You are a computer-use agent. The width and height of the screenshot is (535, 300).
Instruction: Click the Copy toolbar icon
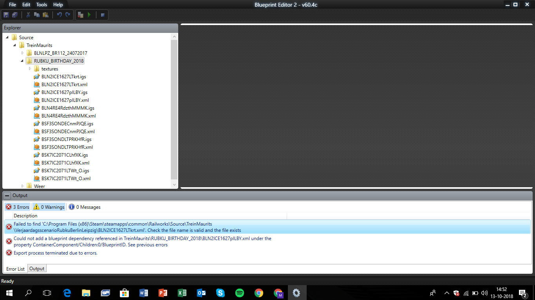(x=37, y=15)
